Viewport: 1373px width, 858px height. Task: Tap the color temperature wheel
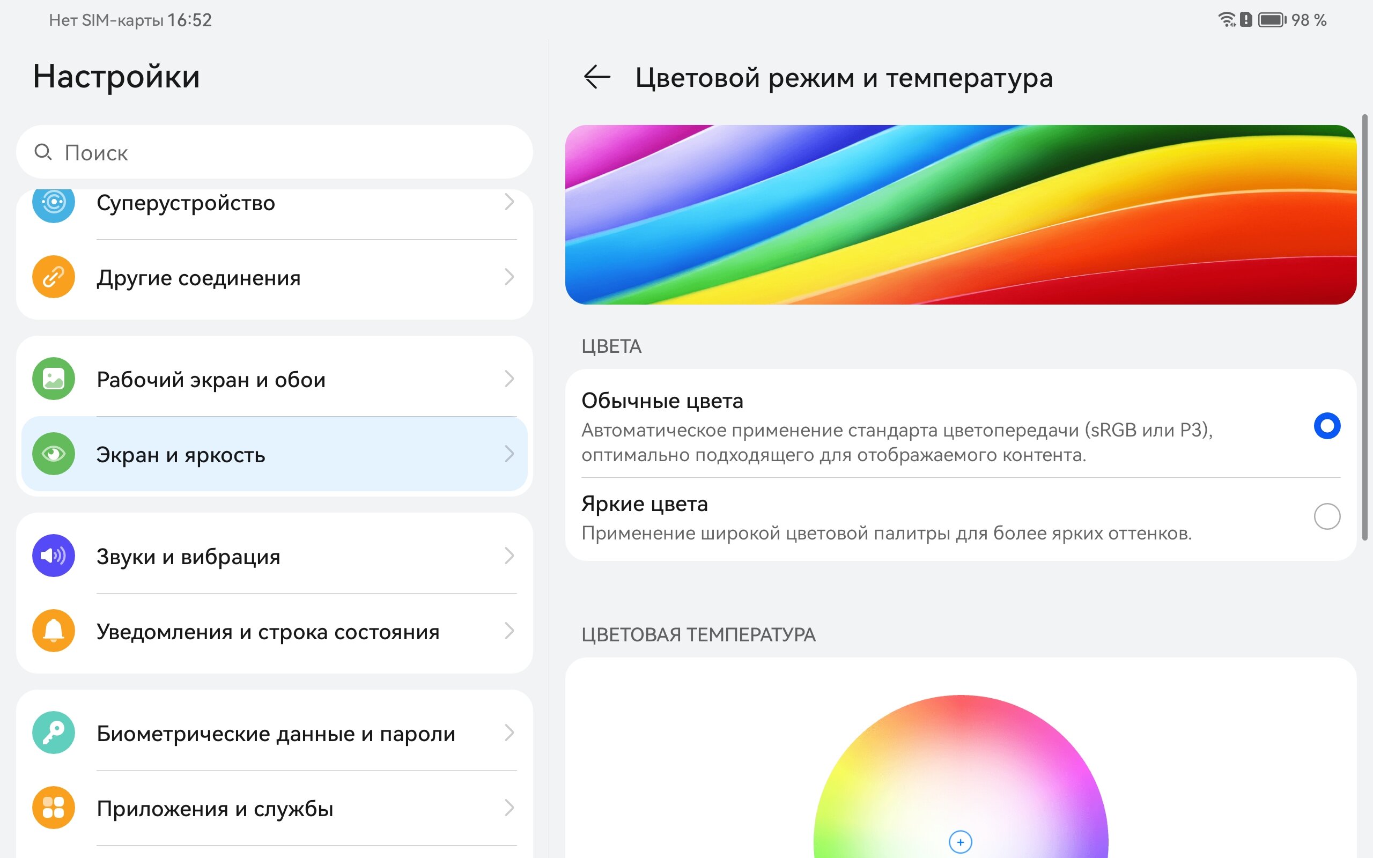pos(961,776)
